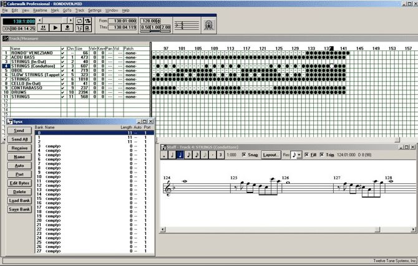Image resolution: width=418 pixels, height=266 pixels.
Task: Toggle checkmark for OBOE track
Action: [62, 70]
